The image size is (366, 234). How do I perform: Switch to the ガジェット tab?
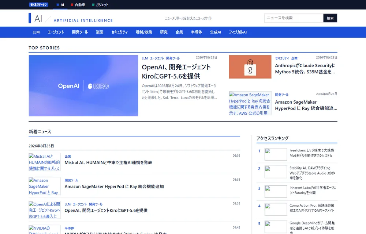pyautogui.click(x=100, y=5)
